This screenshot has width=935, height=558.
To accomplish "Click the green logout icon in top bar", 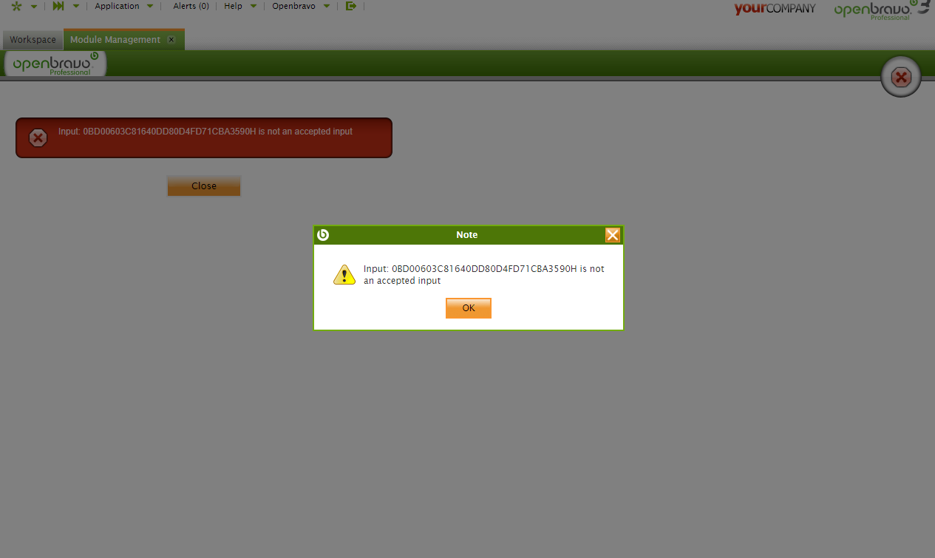I will click(x=350, y=6).
